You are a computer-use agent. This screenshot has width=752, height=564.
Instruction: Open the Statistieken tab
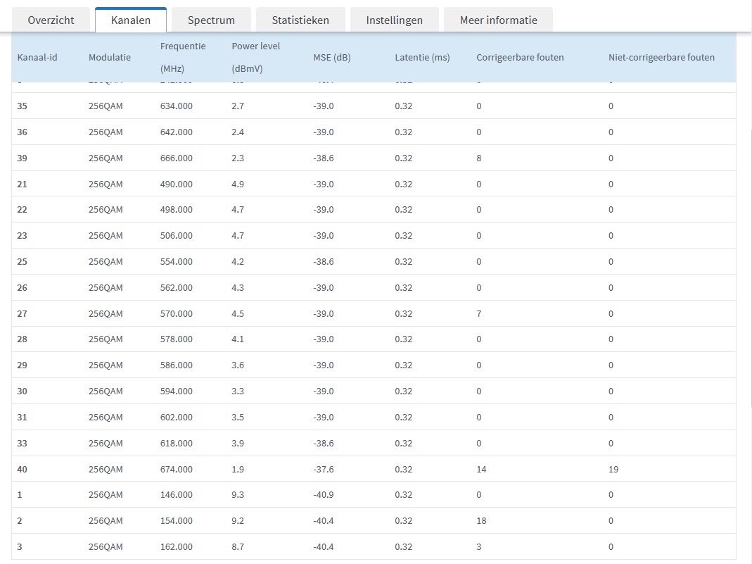coord(300,20)
